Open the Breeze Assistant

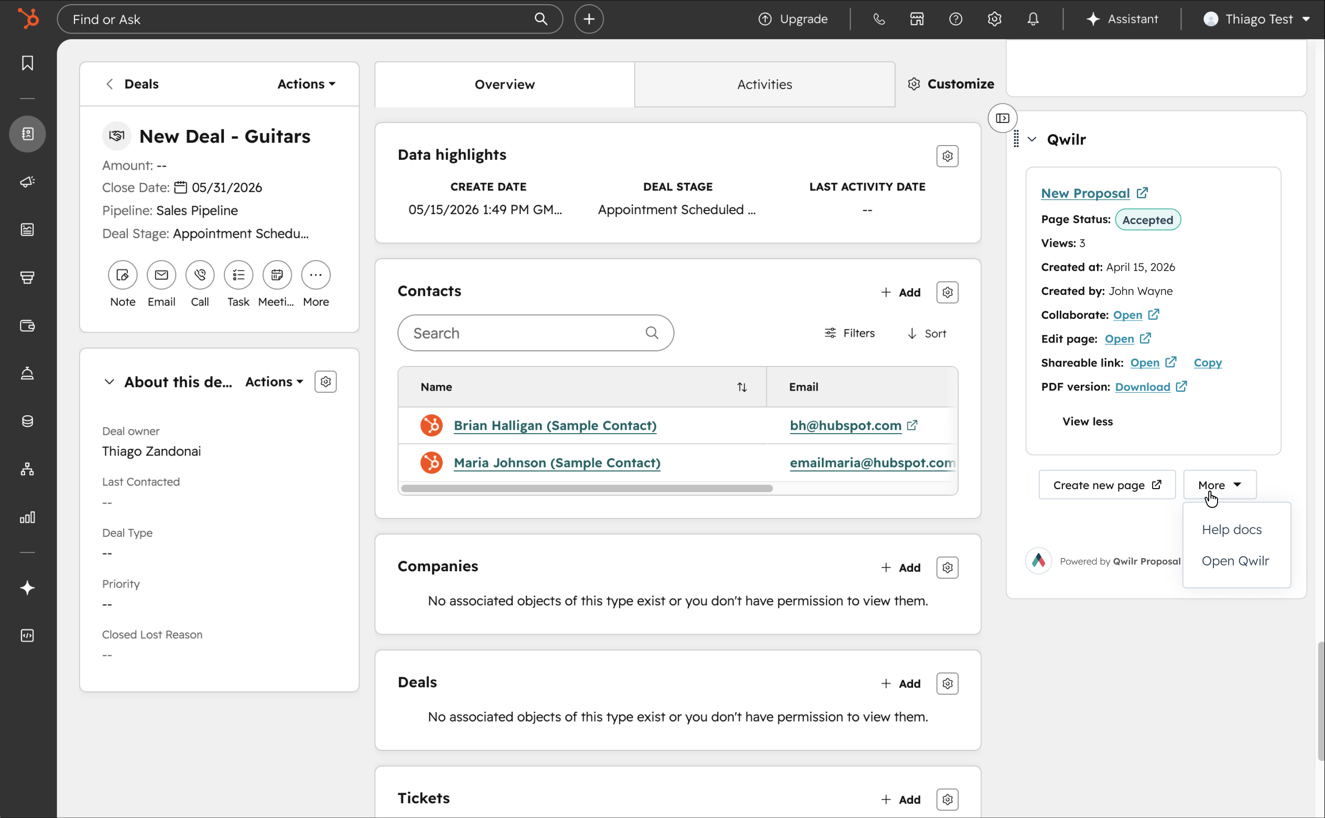click(x=1122, y=19)
